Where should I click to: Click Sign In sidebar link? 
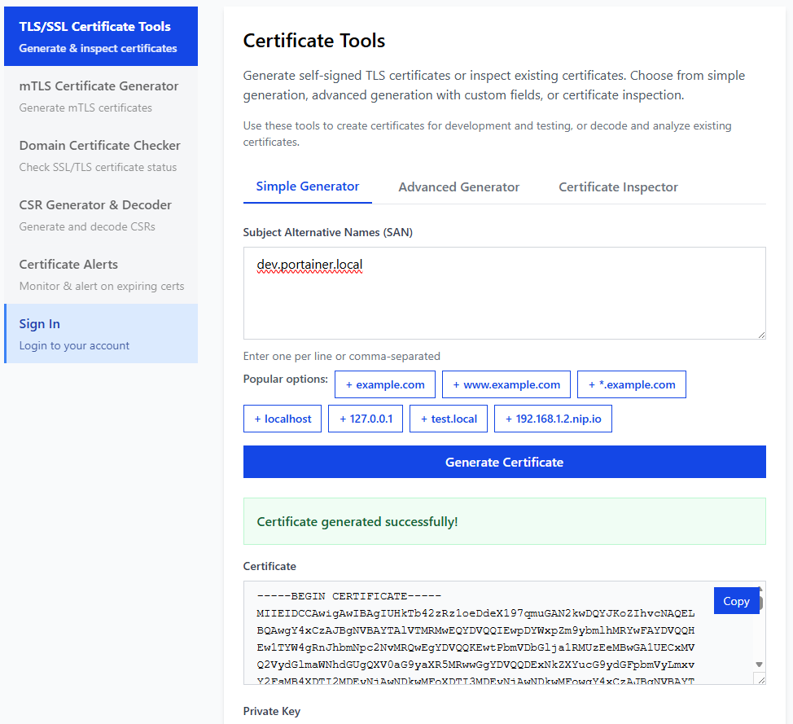pyautogui.click(x=101, y=333)
